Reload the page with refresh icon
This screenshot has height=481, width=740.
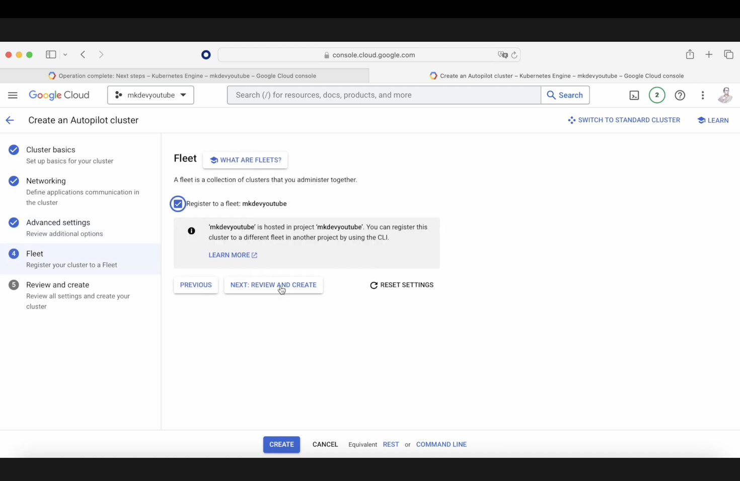pos(514,55)
